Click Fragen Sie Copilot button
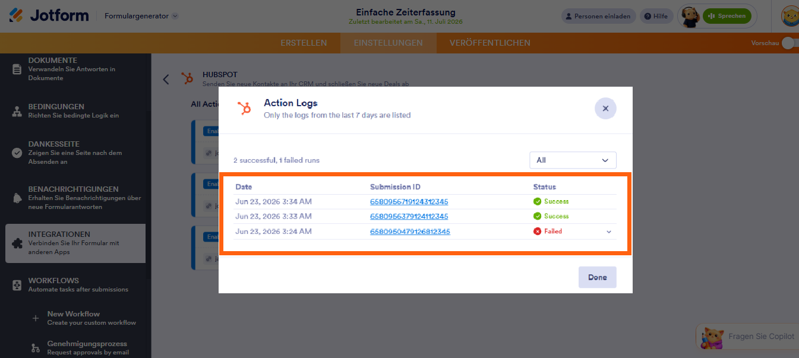Screen dimensions: 799x358 click(x=747, y=336)
